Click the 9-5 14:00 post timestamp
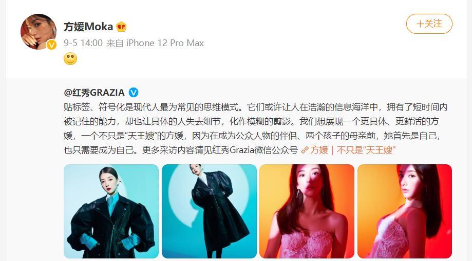Screen dimensions: 472x261 [x=83, y=43]
